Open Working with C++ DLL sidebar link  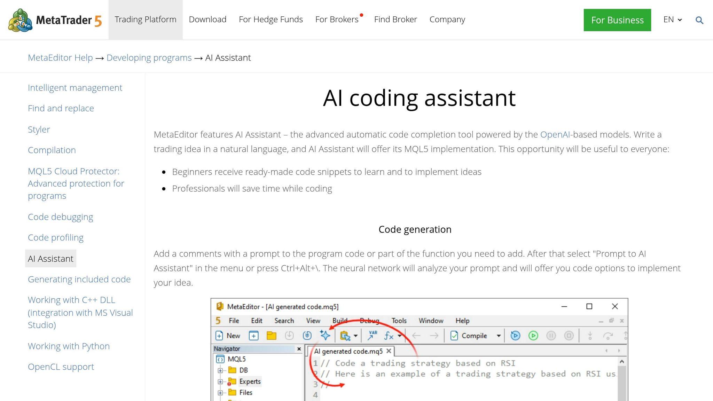pyautogui.click(x=80, y=312)
